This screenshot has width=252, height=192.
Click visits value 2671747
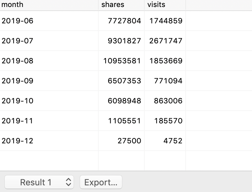(166, 41)
